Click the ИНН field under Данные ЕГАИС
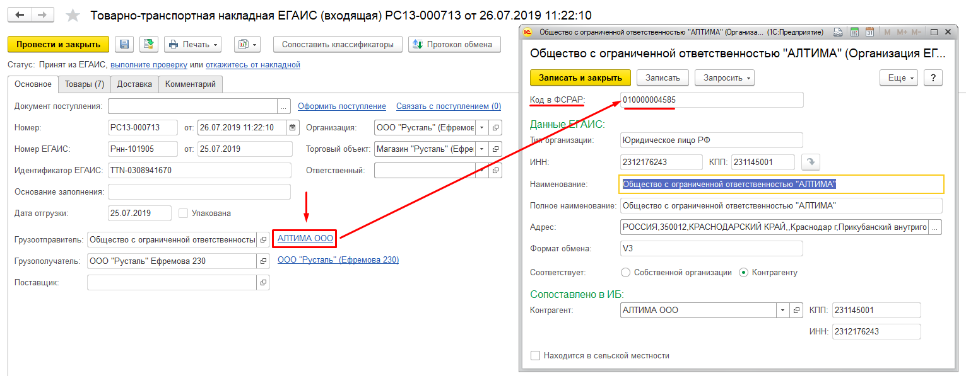This screenshot has height=376, width=966. coord(661,162)
